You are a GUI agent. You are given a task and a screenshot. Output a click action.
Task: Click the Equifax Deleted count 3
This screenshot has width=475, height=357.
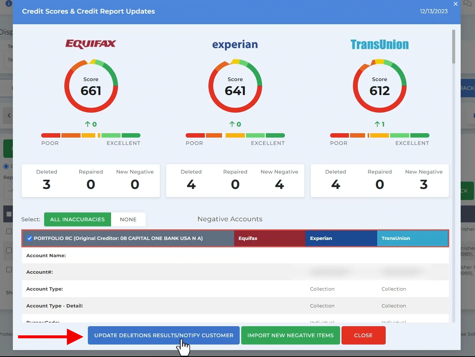pos(47,184)
